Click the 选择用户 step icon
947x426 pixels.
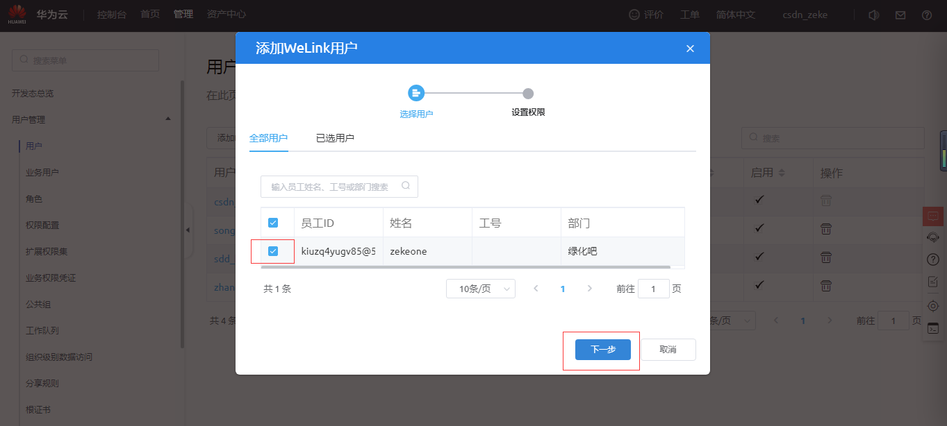416,93
